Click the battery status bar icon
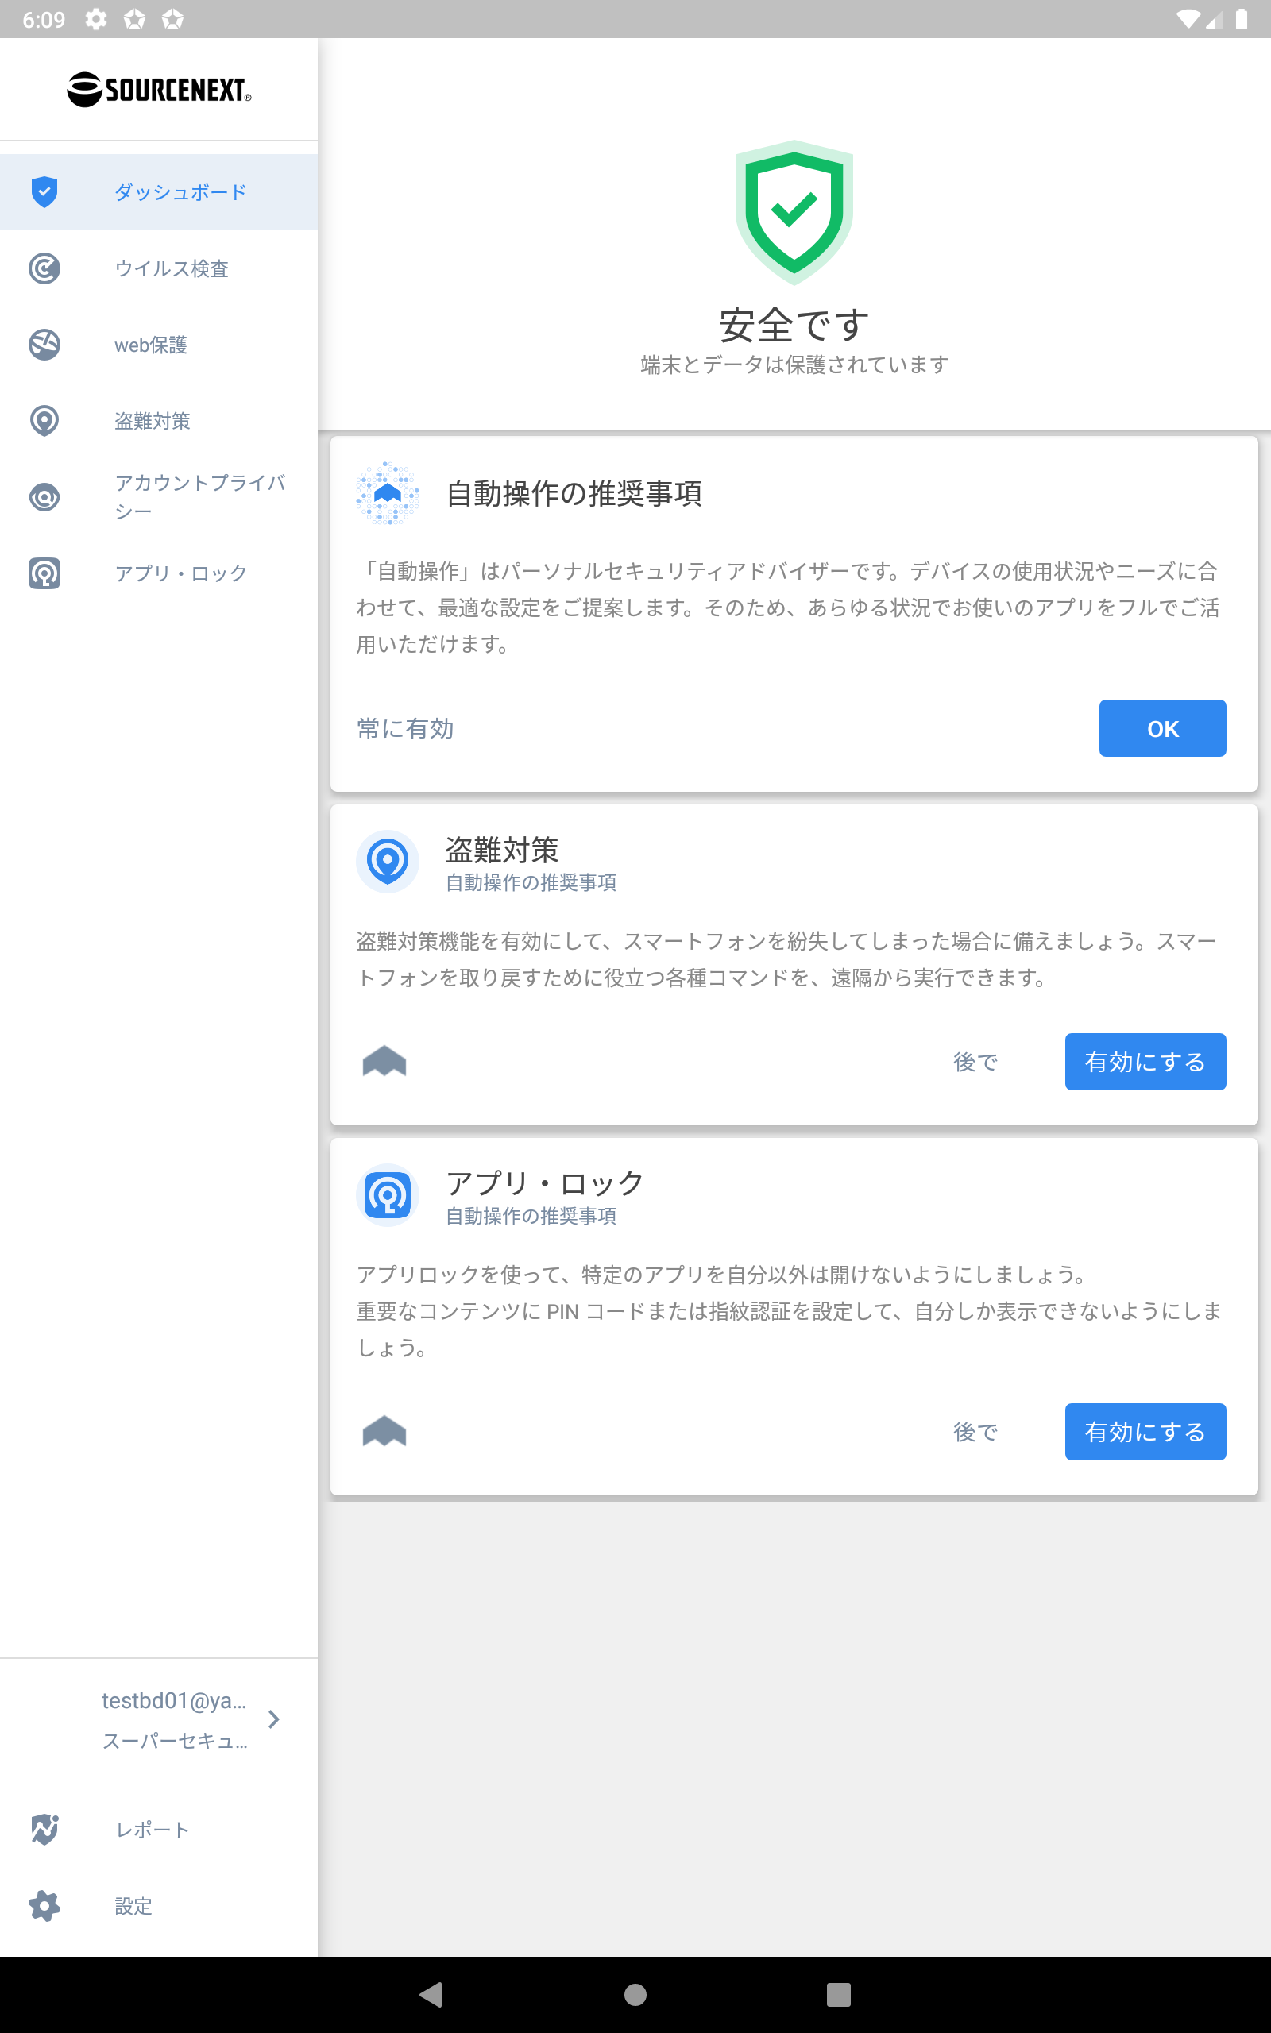1271x2033 pixels. point(1241,19)
